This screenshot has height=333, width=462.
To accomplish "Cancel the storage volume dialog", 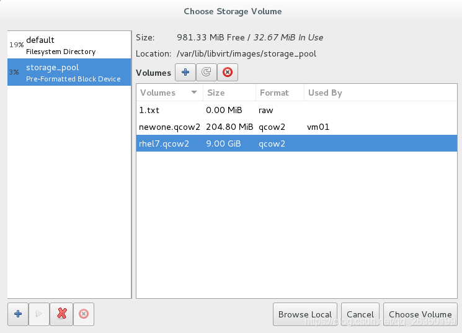I will (360, 314).
